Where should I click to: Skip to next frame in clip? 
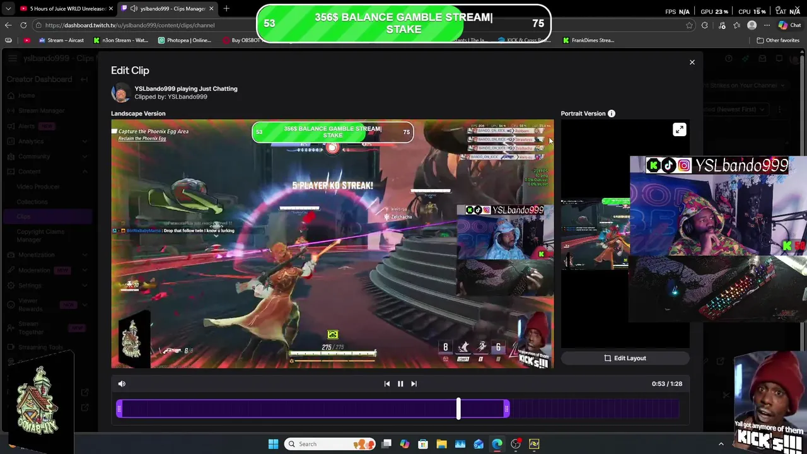coord(414,383)
